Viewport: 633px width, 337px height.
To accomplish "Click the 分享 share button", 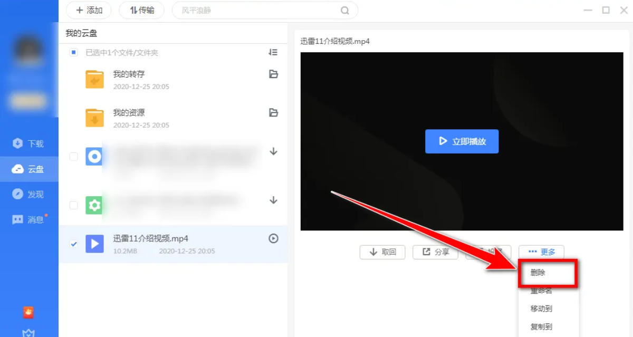I will pyautogui.click(x=435, y=252).
